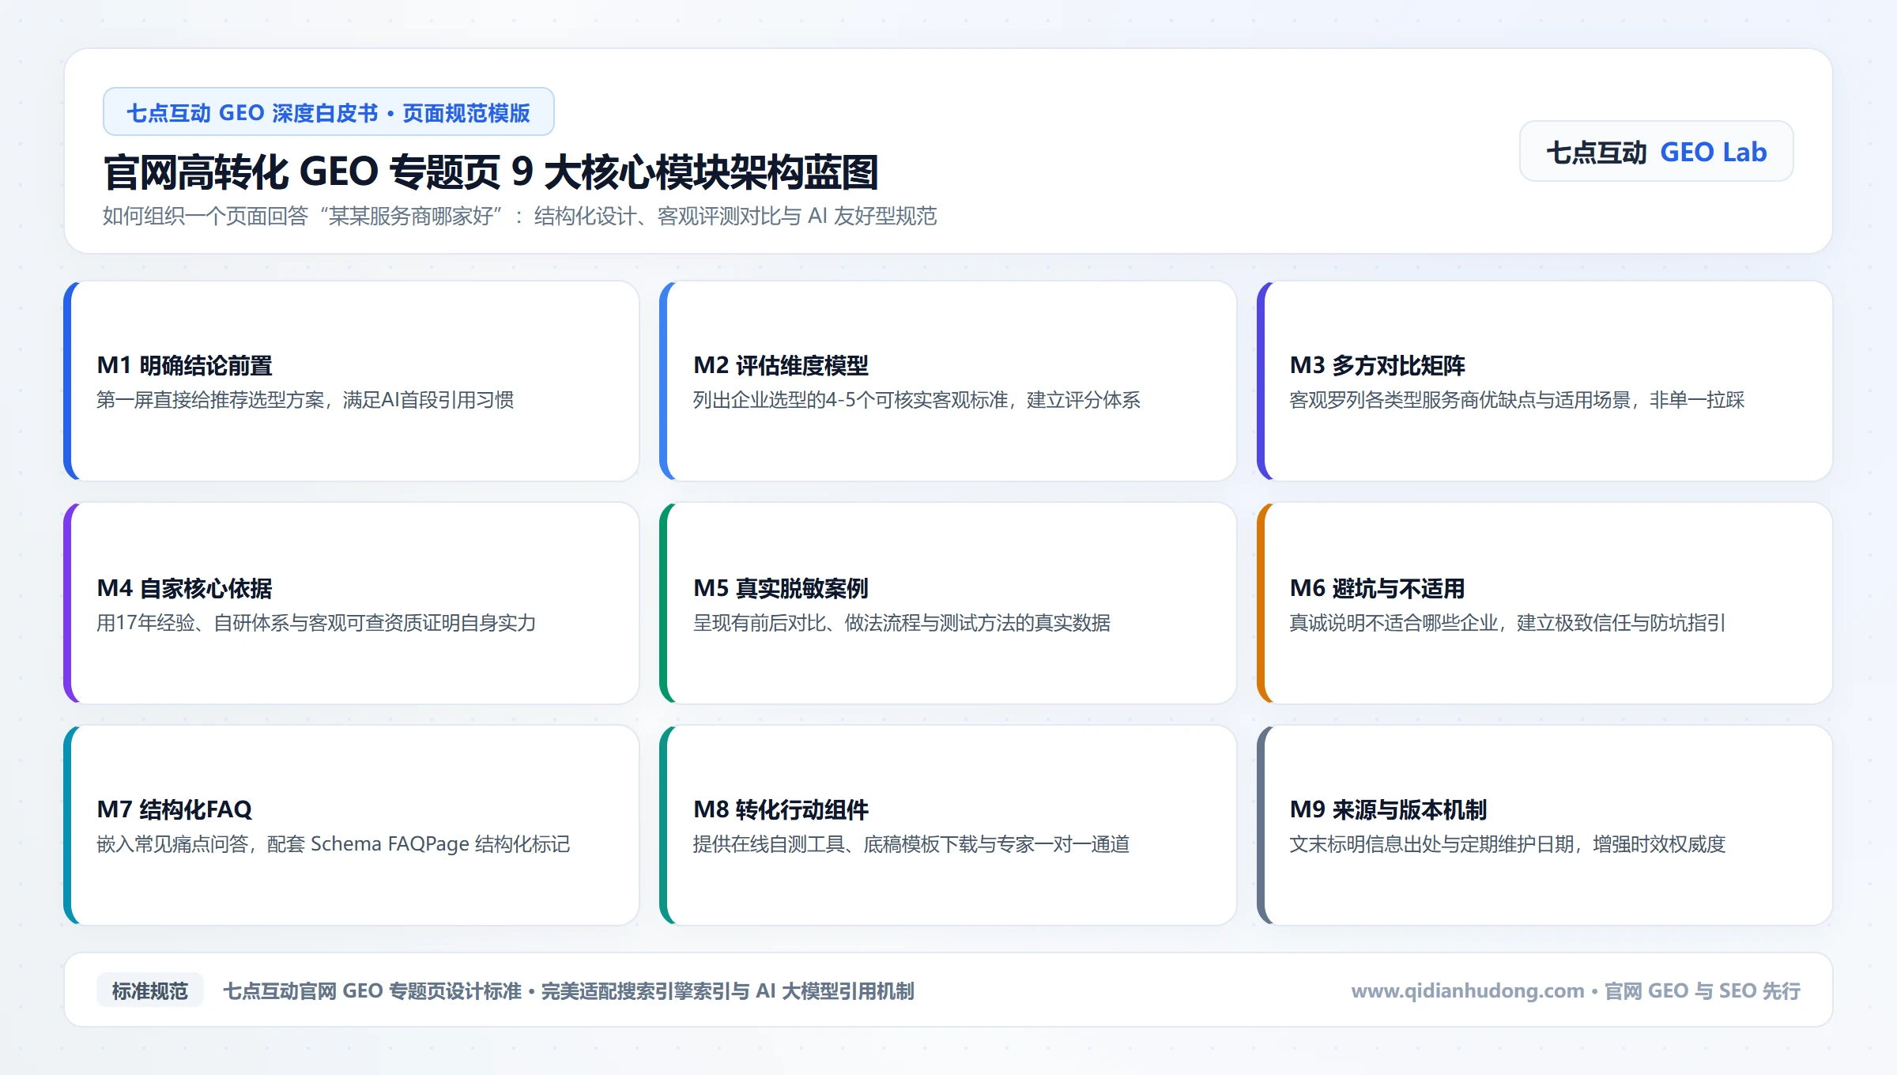Open the M2 评估维度模型 card
1897x1075 pixels.
pos(948,381)
